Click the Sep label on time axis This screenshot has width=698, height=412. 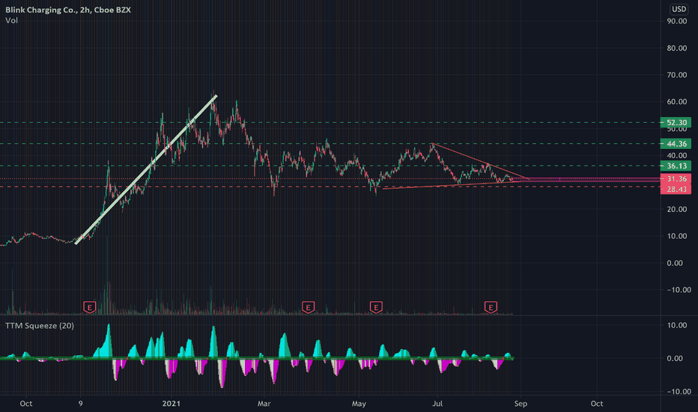pyautogui.click(x=521, y=404)
